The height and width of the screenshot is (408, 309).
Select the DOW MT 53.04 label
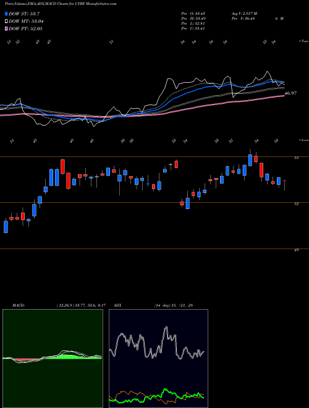click(26, 21)
